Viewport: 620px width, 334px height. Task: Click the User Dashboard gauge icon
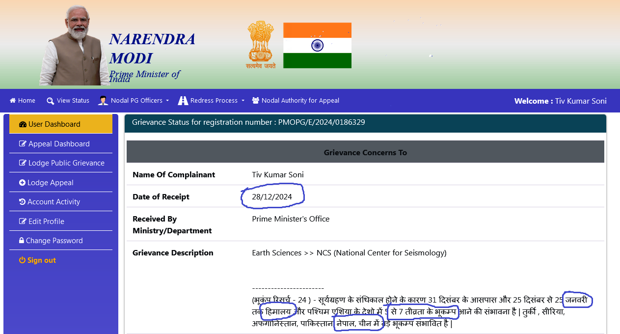[23, 124]
